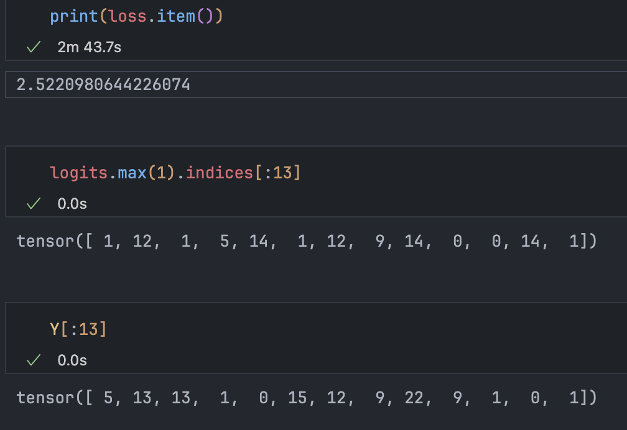Click the Y variable in the last cell
The image size is (627, 430).
coord(55,329)
